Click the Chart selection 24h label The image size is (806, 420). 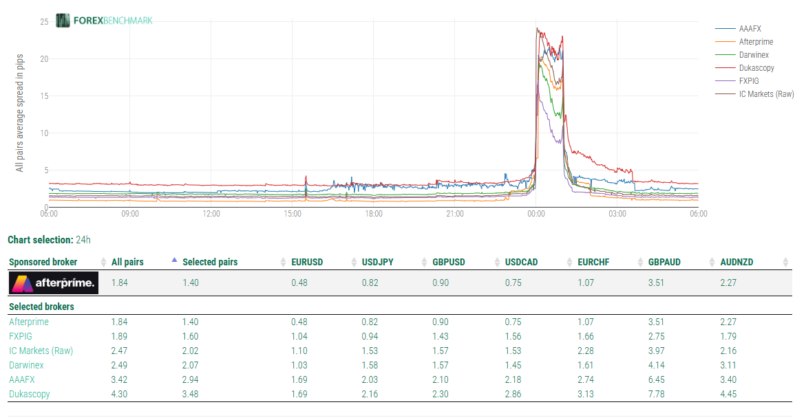[49, 240]
